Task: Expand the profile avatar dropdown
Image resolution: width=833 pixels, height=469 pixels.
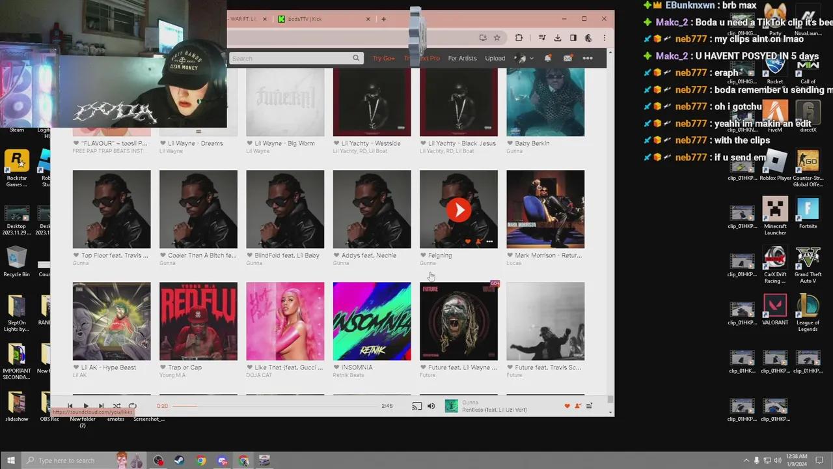Action: [x=524, y=58]
